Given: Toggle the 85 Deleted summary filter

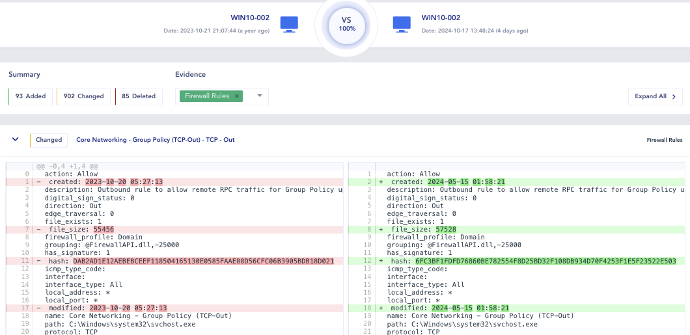Looking at the screenshot, I should point(139,96).
